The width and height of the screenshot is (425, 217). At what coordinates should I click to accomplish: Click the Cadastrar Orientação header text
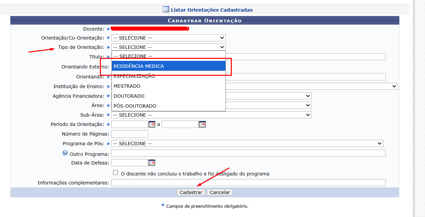pos(205,21)
